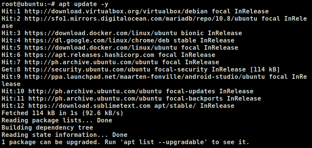Click the 'Reading state information... Done' line
The image size is (312, 148).
[65, 135]
